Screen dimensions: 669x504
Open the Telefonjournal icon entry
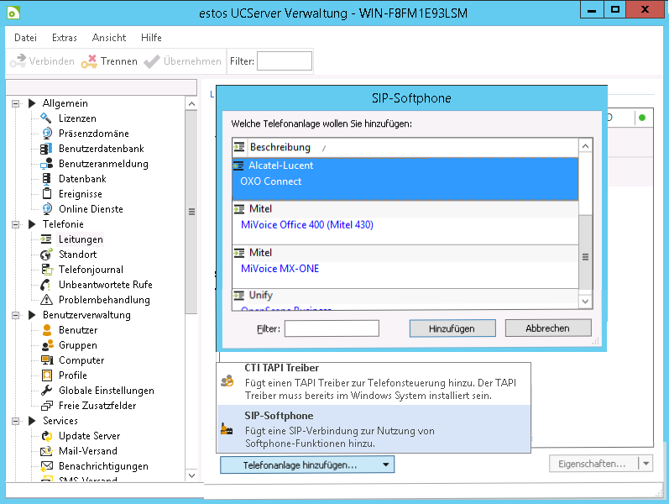pyautogui.click(x=46, y=270)
